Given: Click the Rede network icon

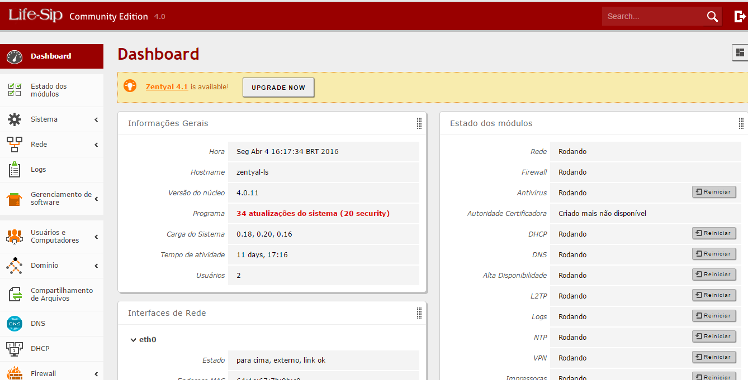Looking at the screenshot, I should point(15,145).
